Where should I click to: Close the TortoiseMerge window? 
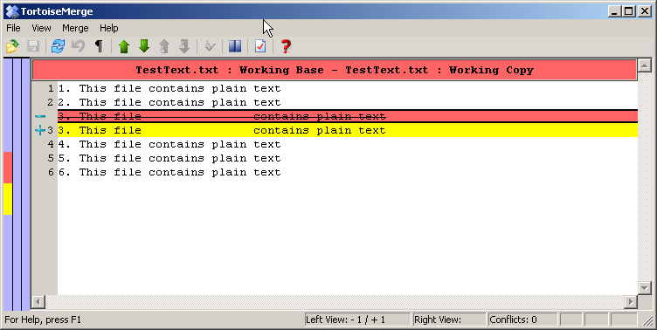coord(644,11)
